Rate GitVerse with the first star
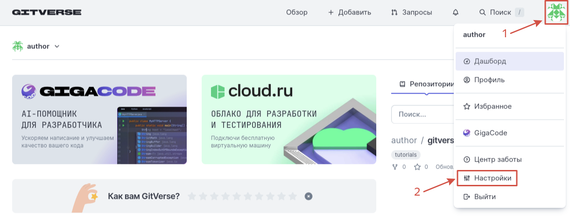Image resolution: width=570 pixels, height=224 pixels. 192,196
